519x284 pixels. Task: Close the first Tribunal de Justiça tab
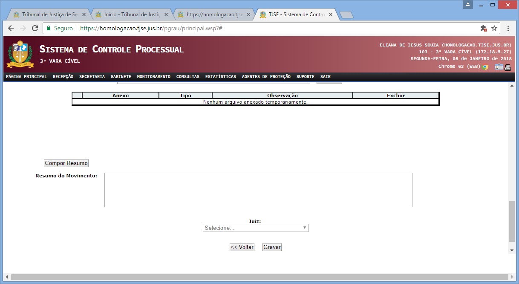coord(84,14)
